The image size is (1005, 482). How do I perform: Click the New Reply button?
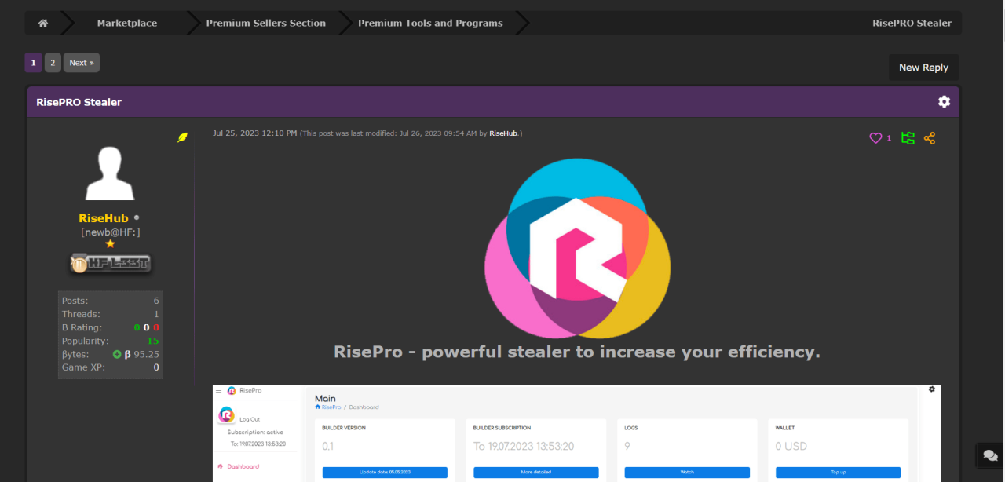923,68
